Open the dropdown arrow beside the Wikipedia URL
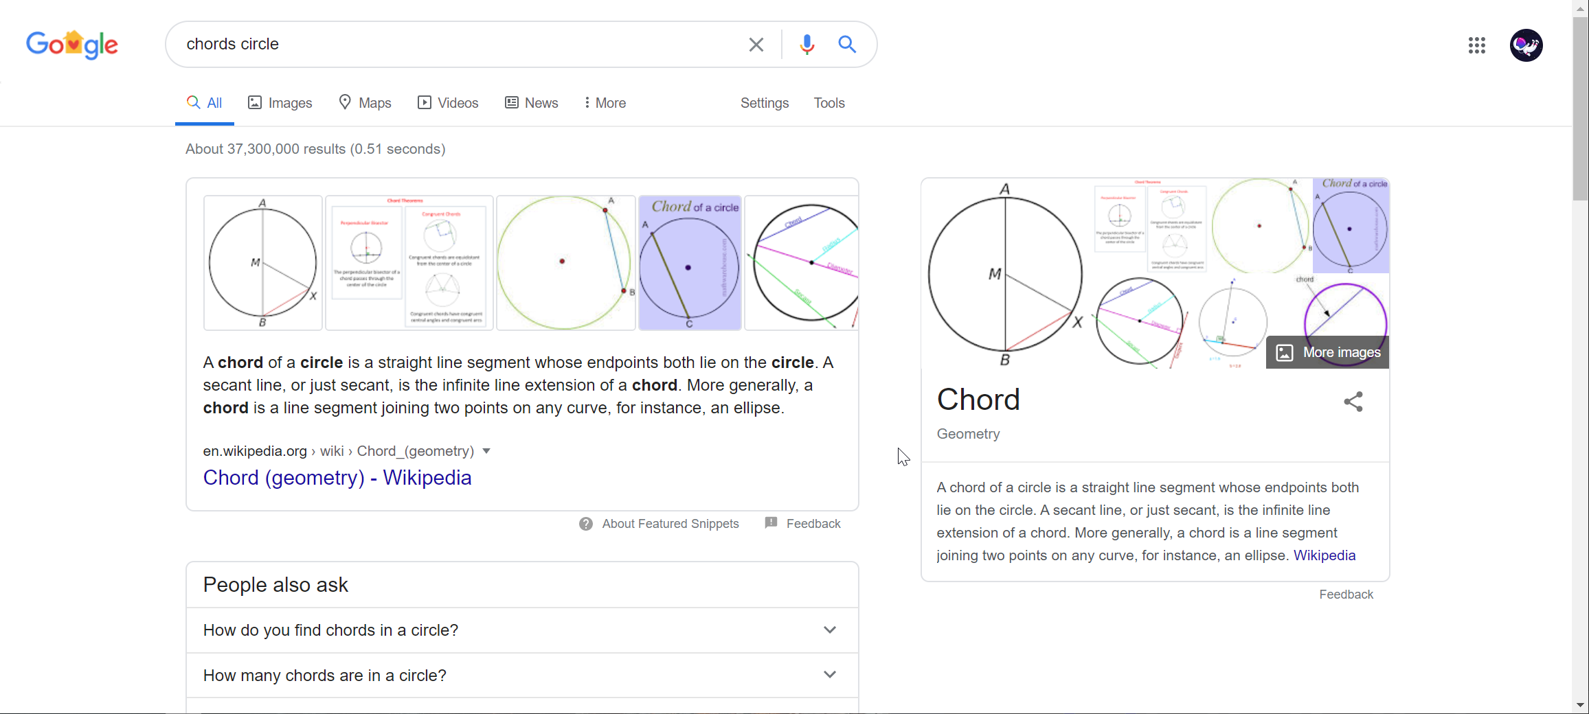 click(x=486, y=451)
